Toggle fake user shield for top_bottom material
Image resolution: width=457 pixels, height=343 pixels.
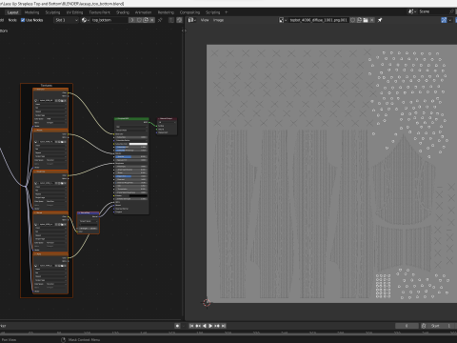tap(139, 20)
